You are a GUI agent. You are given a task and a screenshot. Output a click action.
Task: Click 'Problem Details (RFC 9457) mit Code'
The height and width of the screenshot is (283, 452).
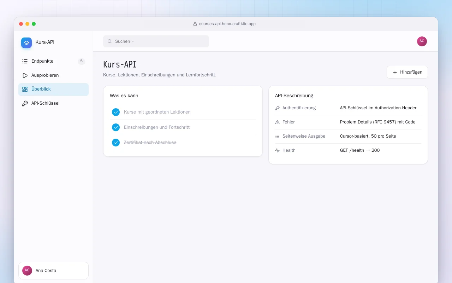click(377, 122)
